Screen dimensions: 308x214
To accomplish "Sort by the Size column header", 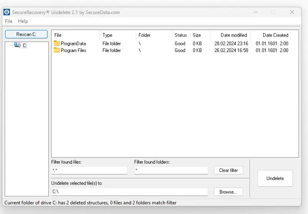I will (x=200, y=35).
